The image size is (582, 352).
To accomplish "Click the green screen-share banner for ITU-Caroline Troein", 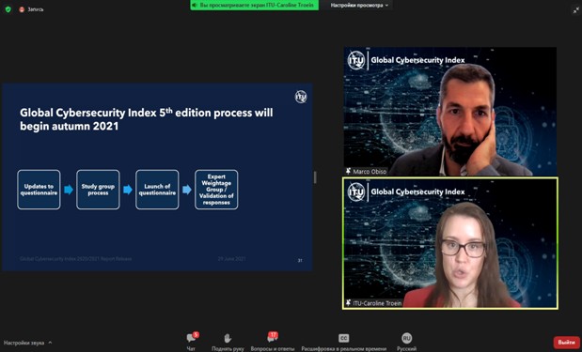I will pyautogui.click(x=254, y=5).
